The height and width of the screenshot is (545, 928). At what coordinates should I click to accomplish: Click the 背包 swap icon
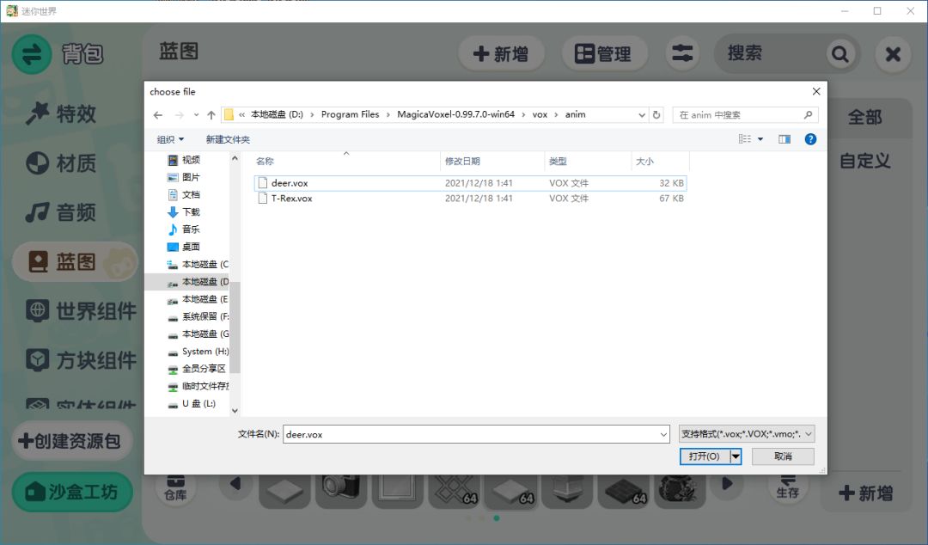coord(32,54)
